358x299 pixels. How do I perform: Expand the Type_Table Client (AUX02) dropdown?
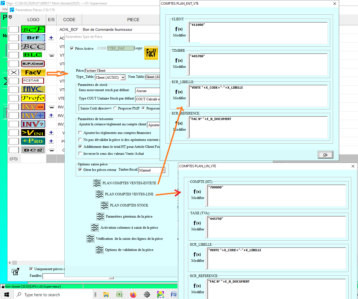click(x=123, y=78)
